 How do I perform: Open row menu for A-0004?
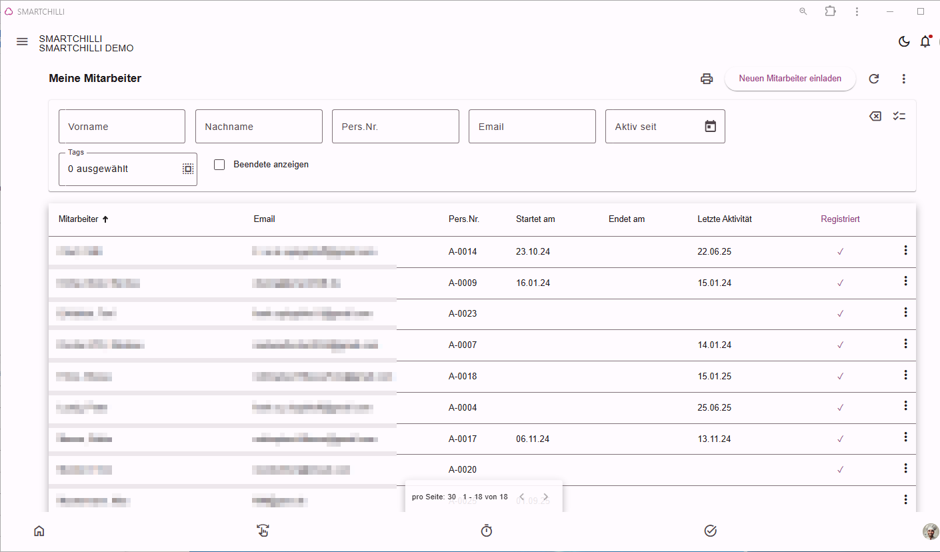(905, 405)
